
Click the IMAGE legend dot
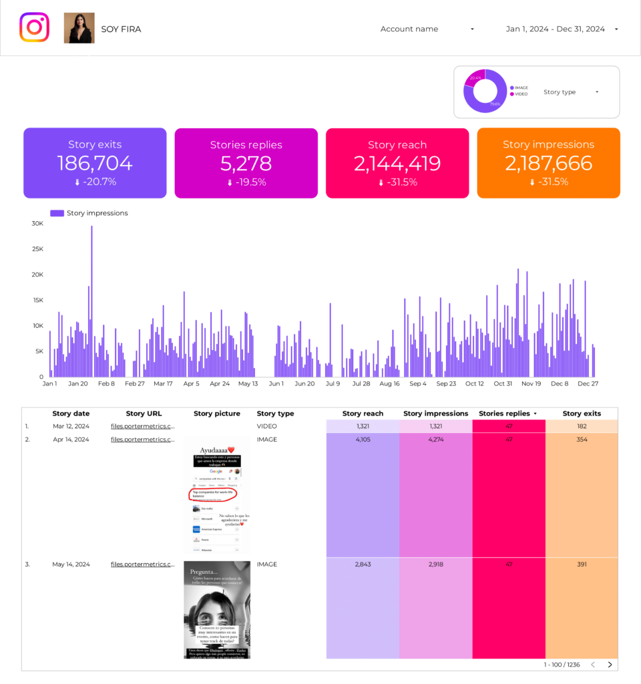[512, 88]
